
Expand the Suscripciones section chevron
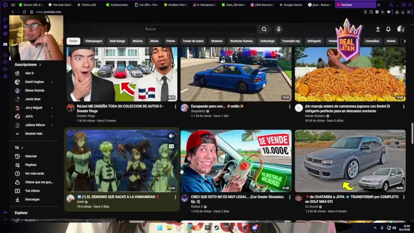[40, 65]
